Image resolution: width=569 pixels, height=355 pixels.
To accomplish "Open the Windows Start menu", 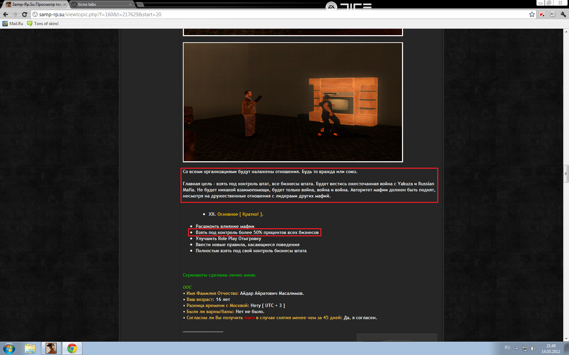I will 9,348.
